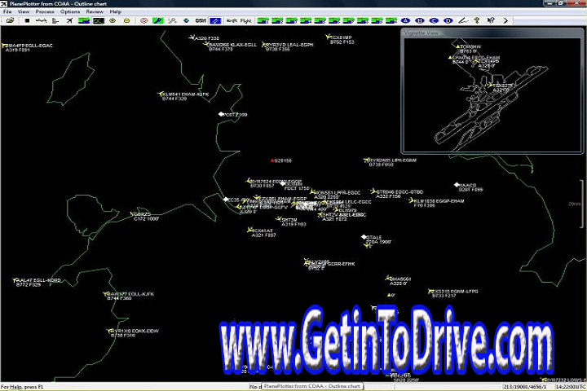
Task: Open the wrench tools options icon
Action: (x=172, y=20)
